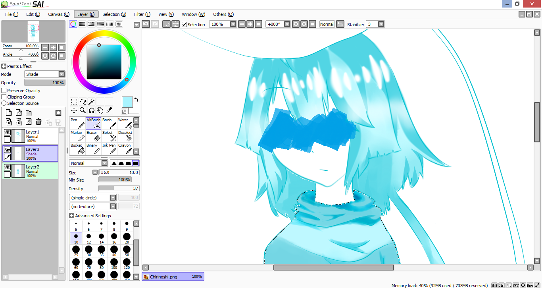The width and height of the screenshot is (542, 288).
Task: Expand the Advanced Settings section
Action: pos(71,216)
